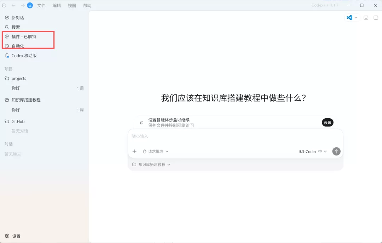Click the 对话 section heading
This screenshot has width=382, height=243.
pyautogui.click(x=8, y=144)
